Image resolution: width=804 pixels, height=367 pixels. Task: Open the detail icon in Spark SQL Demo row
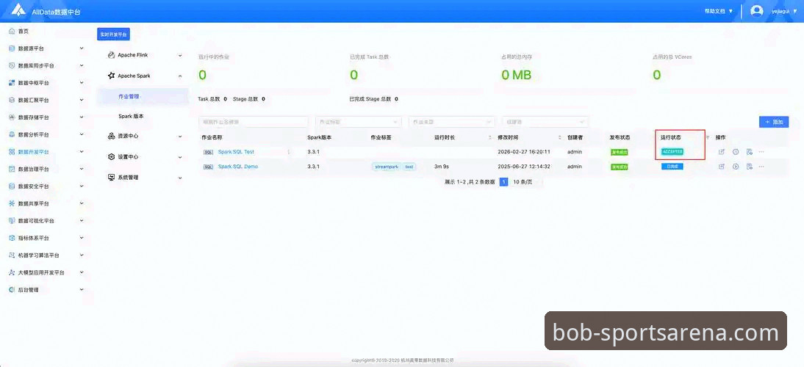click(x=749, y=167)
